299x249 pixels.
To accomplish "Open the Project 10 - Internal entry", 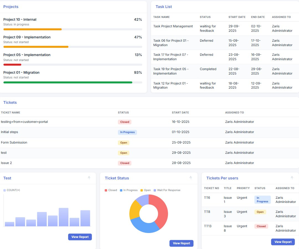I will [x=20, y=19].
